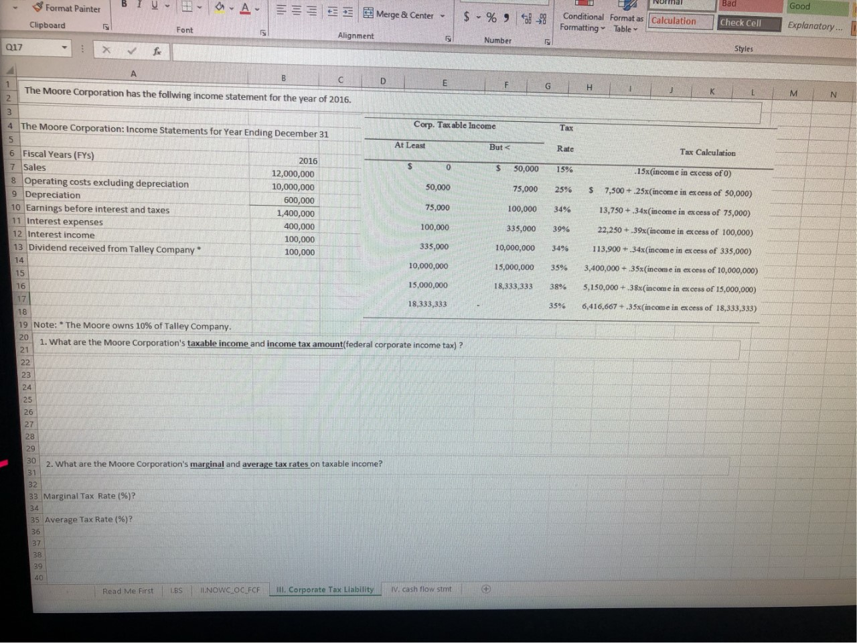Select column D header
The width and height of the screenshot is (857, 643).
383,80
